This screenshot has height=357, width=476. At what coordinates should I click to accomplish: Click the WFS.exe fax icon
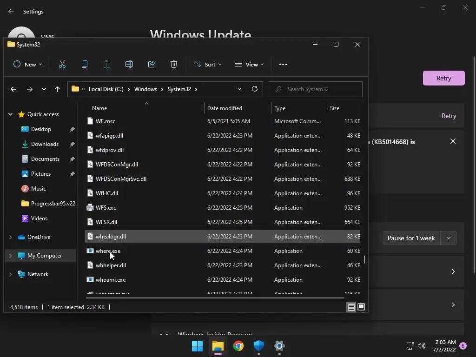point(90,208)
